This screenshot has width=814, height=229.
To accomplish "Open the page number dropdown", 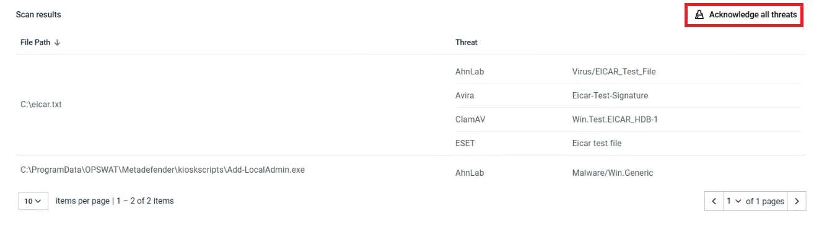I will point(734,201).
